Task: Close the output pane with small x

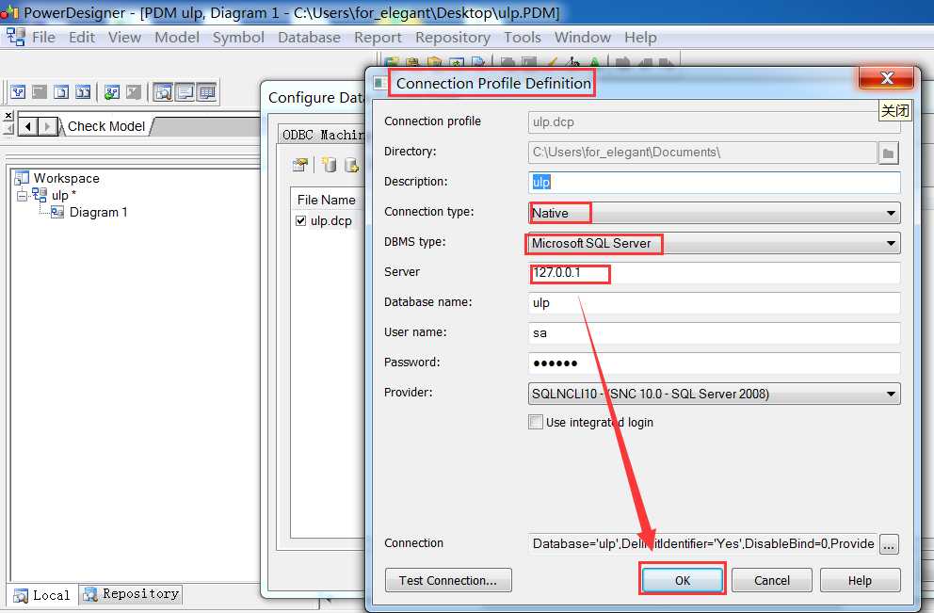Action: [x=8, y=115]
